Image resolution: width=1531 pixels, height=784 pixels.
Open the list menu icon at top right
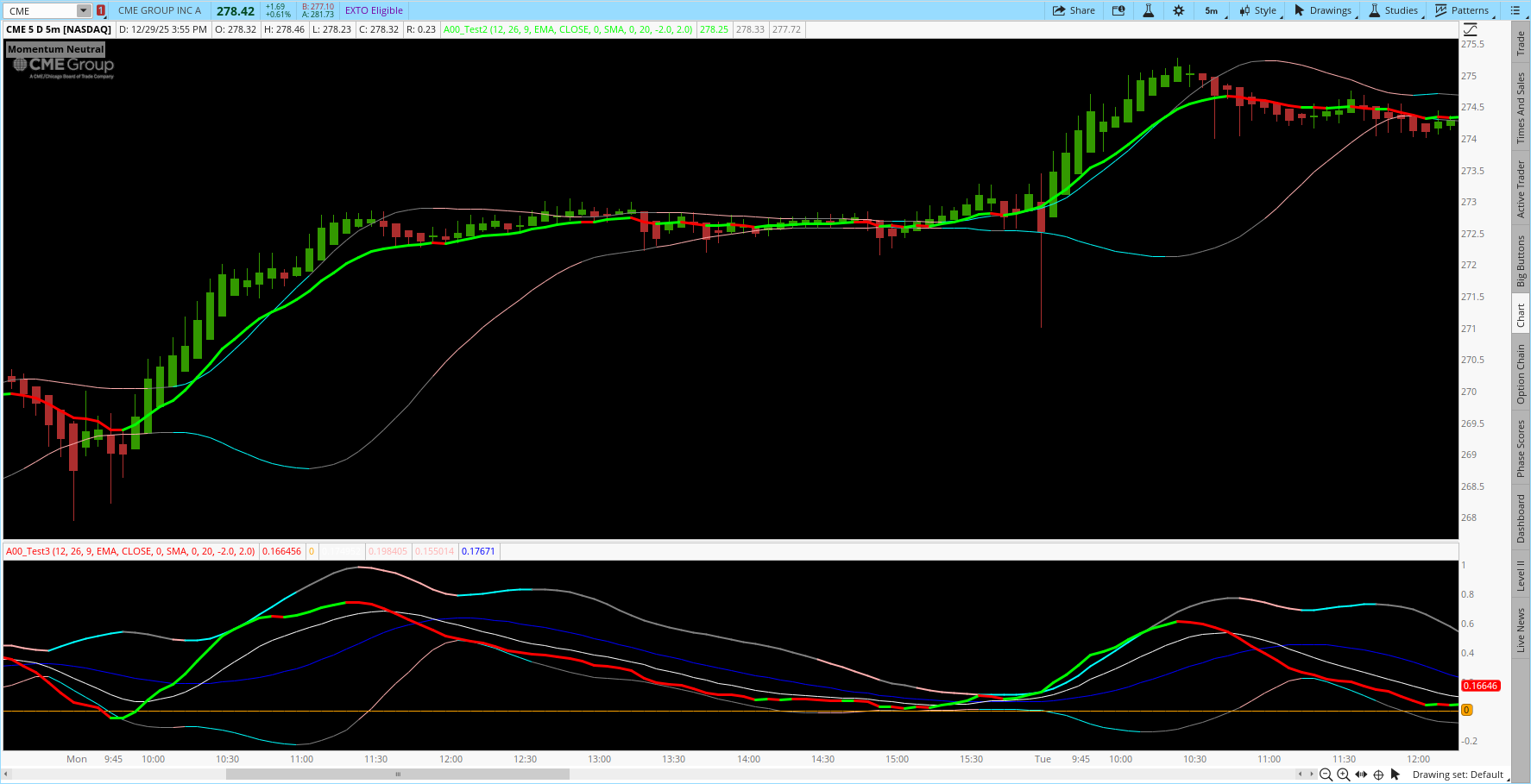(x=1515, y=10)
